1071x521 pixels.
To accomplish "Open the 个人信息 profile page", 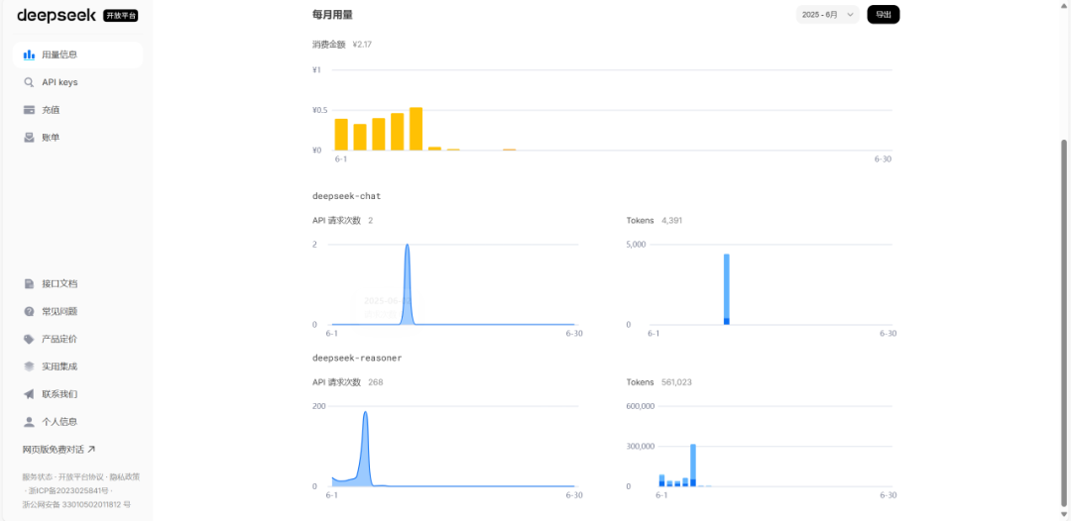I will tap(77, 422).
